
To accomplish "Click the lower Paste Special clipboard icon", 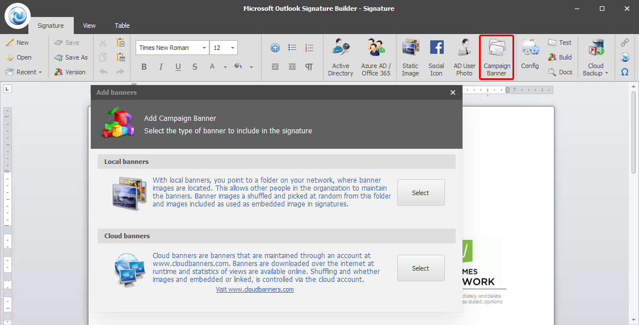I will click(x=120, y=57).
